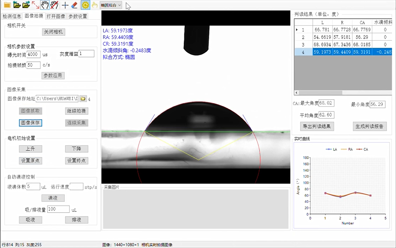Enable the hand pan tool
Screen dimensions: 396x248
pyautogui.click(x=45, y=5)
